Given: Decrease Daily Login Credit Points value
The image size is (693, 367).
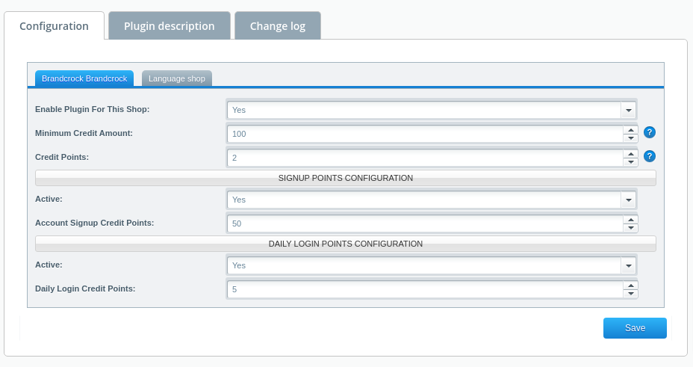Looking at the screenshot, I should click(x=631, y=294).
